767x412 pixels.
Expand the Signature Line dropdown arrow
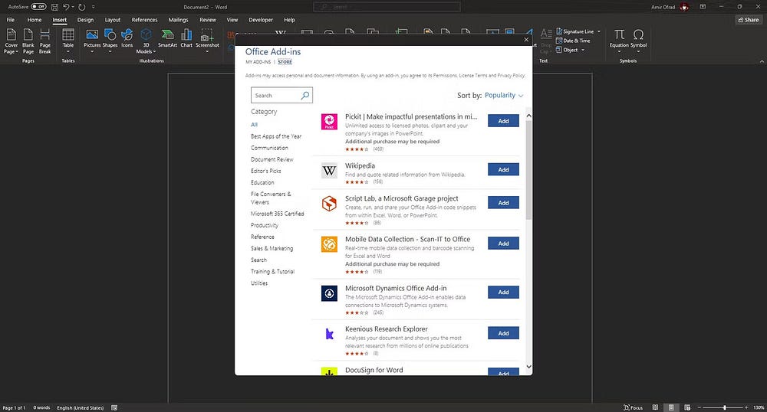(x=599, y=31)
